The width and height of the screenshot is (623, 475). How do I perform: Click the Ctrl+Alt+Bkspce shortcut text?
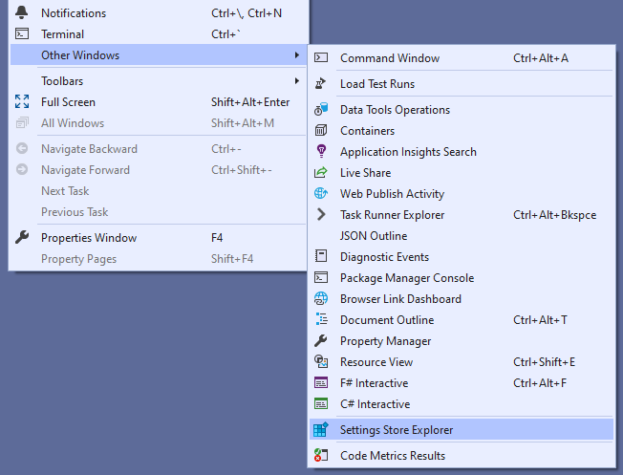[x=554, y=215]
